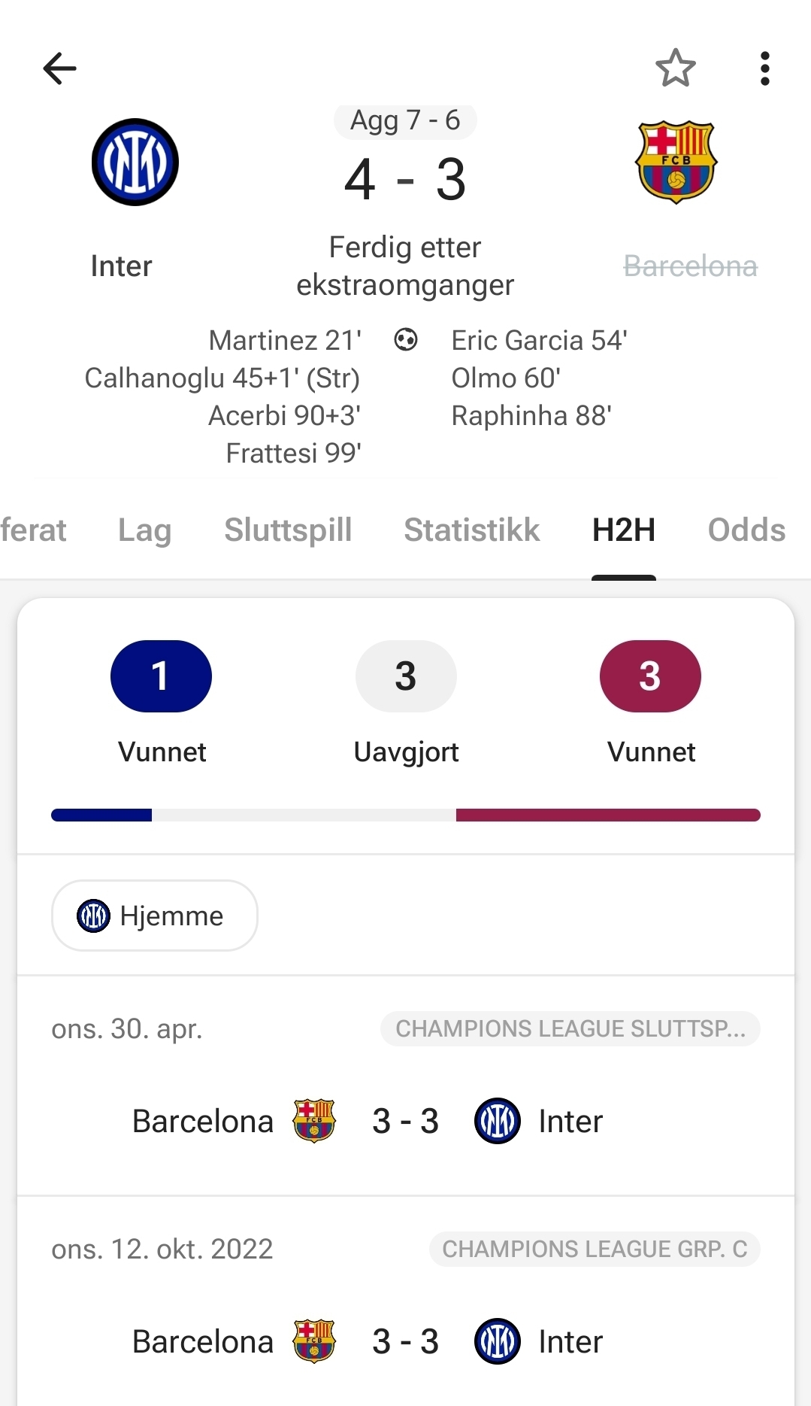Tap the Barcelona crest in the header
This screenshot has width=811, height=1406.
(x=676, y=162)
